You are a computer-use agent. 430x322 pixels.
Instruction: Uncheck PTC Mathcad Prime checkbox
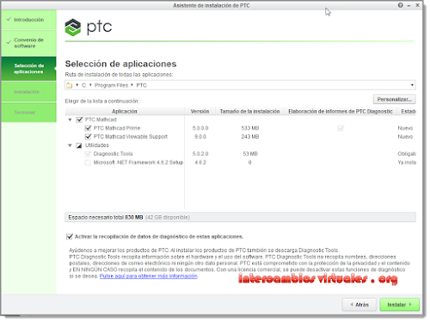tap(88, 128)
